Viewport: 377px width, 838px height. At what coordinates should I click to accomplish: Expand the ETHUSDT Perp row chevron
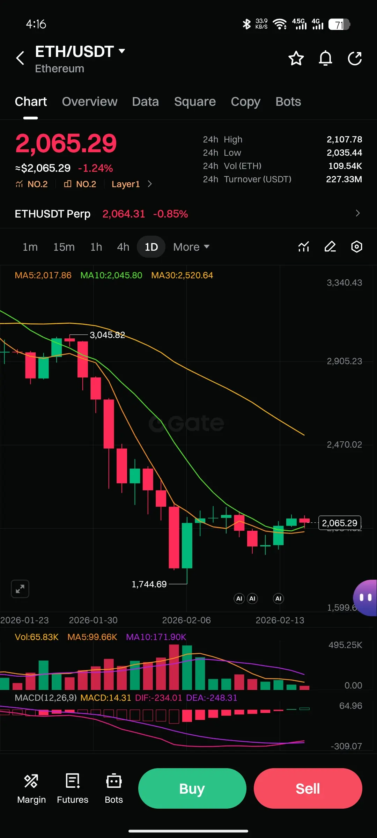(x=357, y=213)
